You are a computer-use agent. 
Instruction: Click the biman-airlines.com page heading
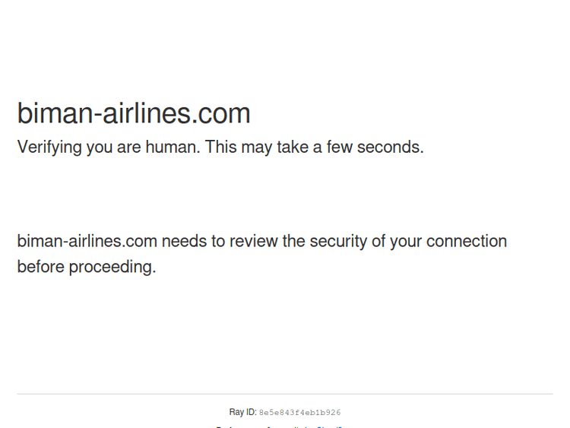[x=134, y=113]
